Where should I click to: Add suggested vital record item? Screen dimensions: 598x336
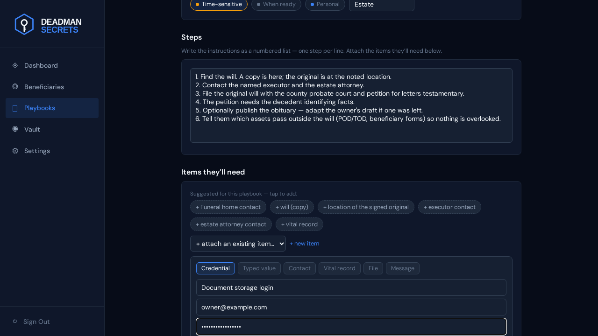[x=299, y=224]
